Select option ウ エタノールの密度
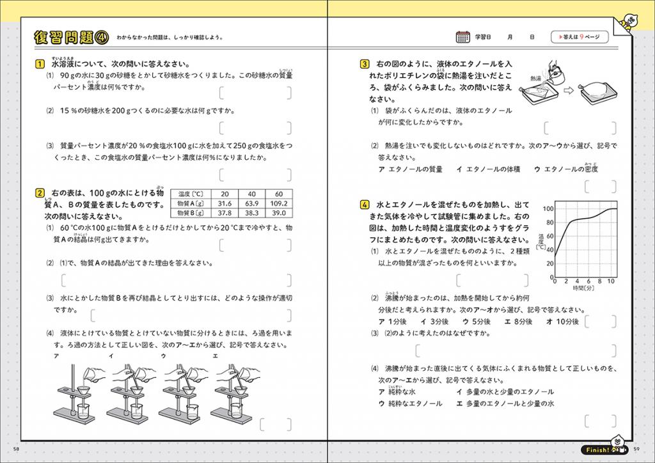Viewport: 655px width, 463px height. [566, 168]
